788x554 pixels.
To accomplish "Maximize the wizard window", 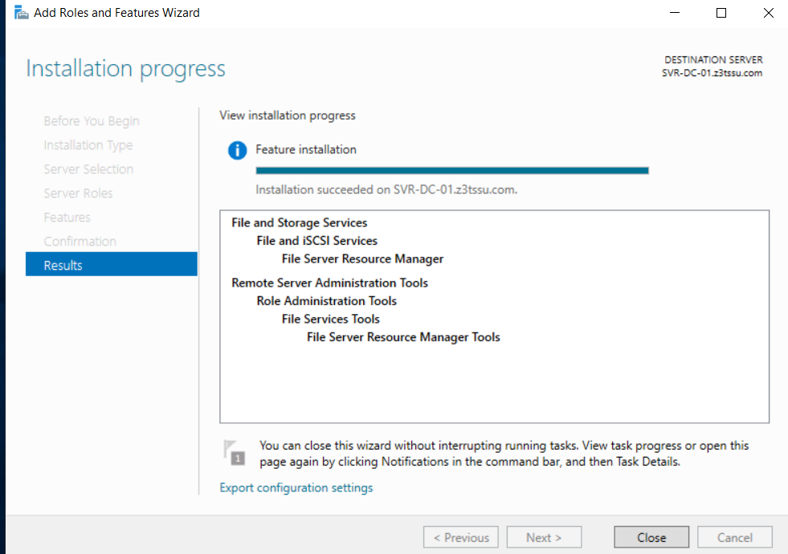I will click(x=721, y=13).
